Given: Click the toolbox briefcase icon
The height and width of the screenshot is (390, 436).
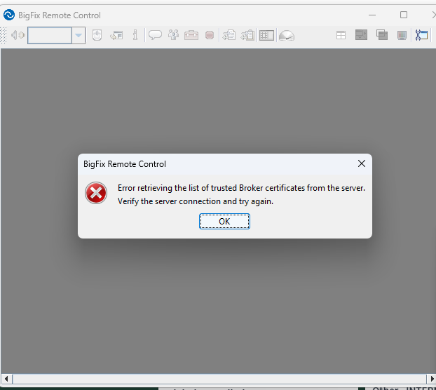Looking at the screenshot, I should click(x=191, y=35).
